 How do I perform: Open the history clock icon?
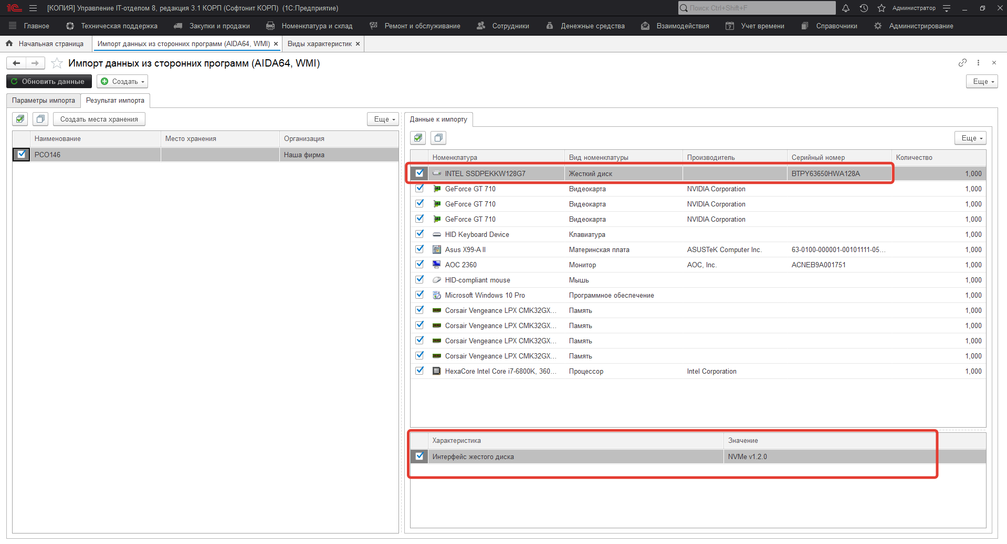pos(864,8)
